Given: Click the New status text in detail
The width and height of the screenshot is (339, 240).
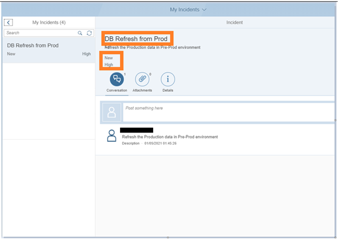Looking at the screenshot, I should [109, 58].
